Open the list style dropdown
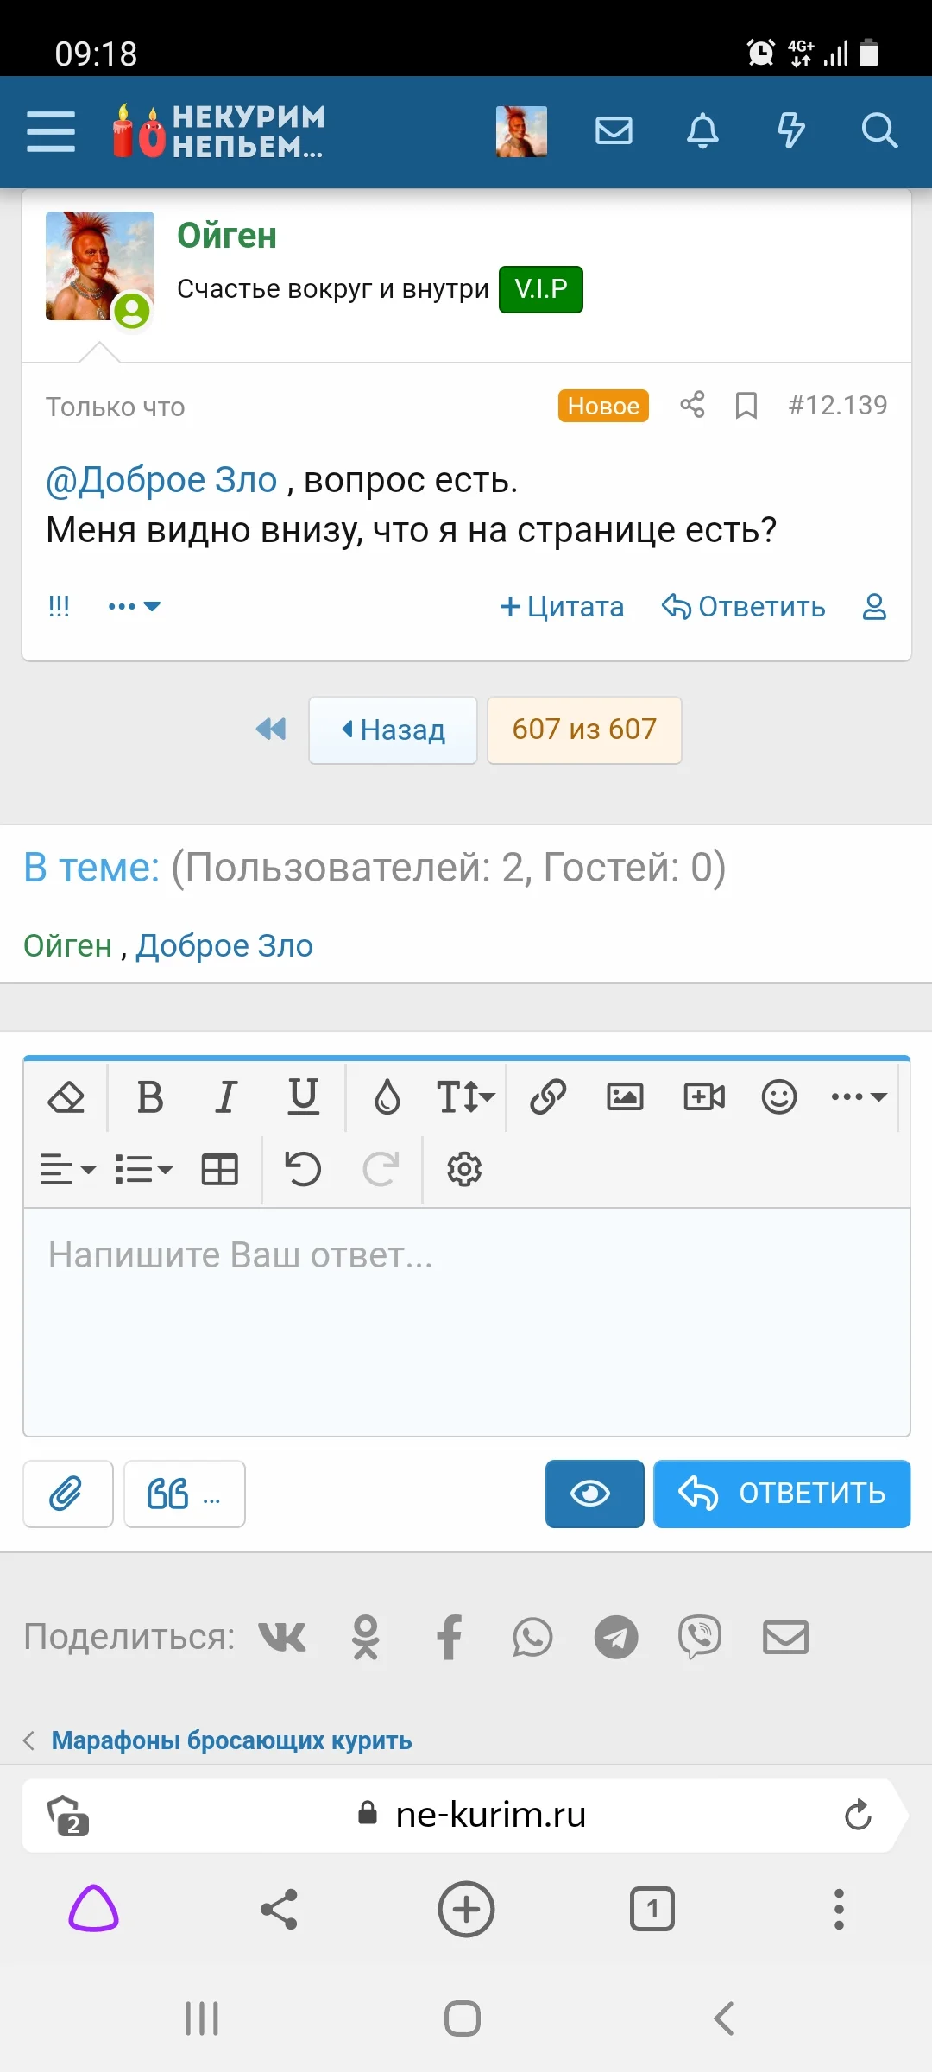932x2072 pixels. pyautogui.click(x=143, y=1171)
